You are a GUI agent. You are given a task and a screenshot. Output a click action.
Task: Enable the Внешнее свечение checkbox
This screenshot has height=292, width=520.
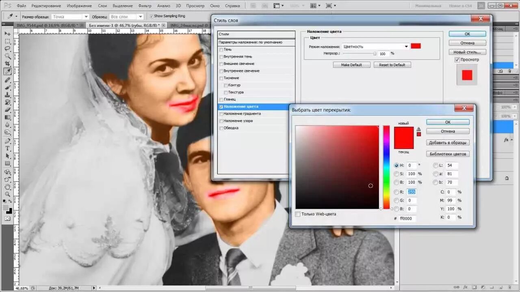221,64
